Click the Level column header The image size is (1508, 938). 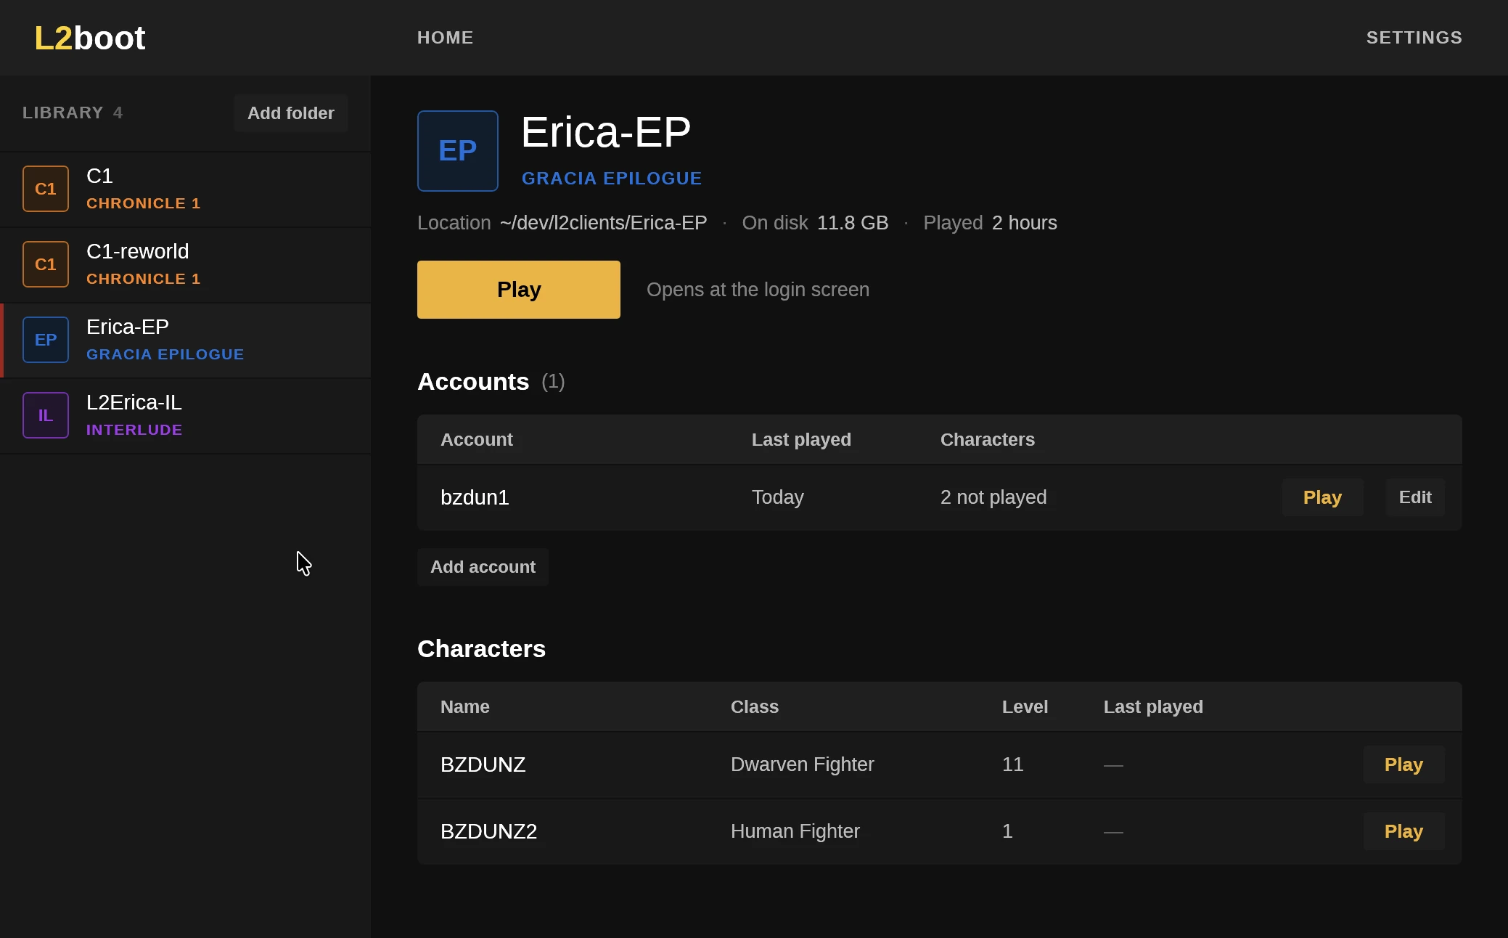click(x=1025, y=707)
